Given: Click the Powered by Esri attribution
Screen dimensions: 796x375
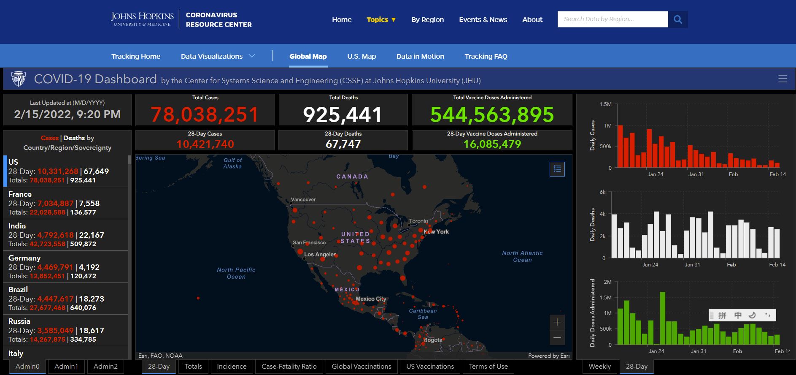Looking at the screenshot, I should point(549,356).
